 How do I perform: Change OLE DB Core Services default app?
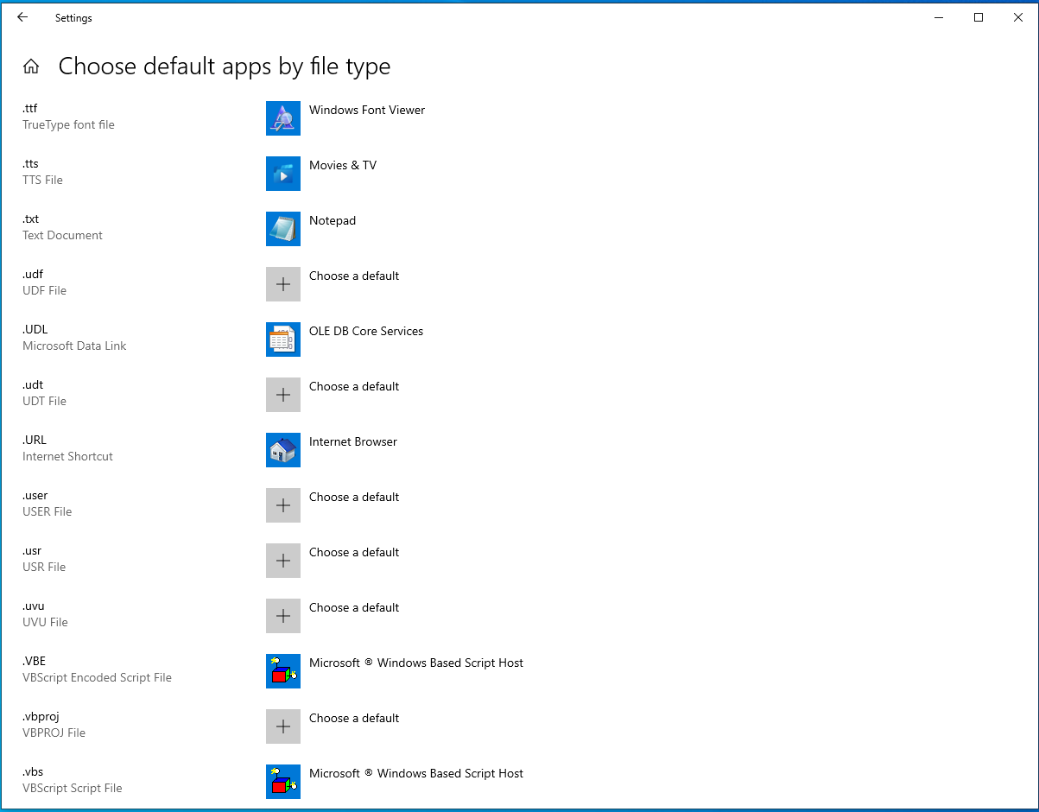(366, 331)
